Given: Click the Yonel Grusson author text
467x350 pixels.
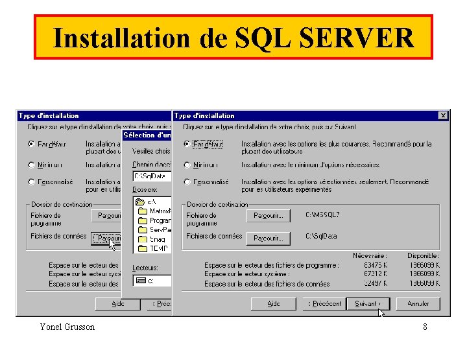Looking at the screenshot, I should [x=67, y=327].
